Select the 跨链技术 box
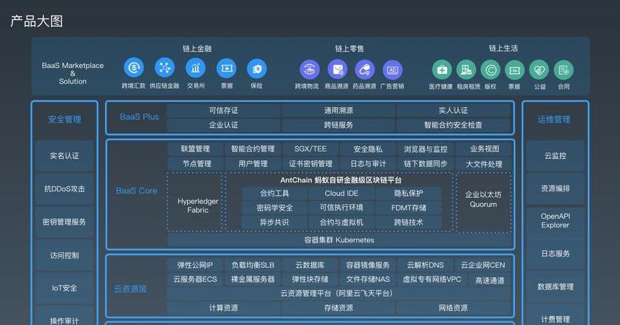 pos(409,222)
